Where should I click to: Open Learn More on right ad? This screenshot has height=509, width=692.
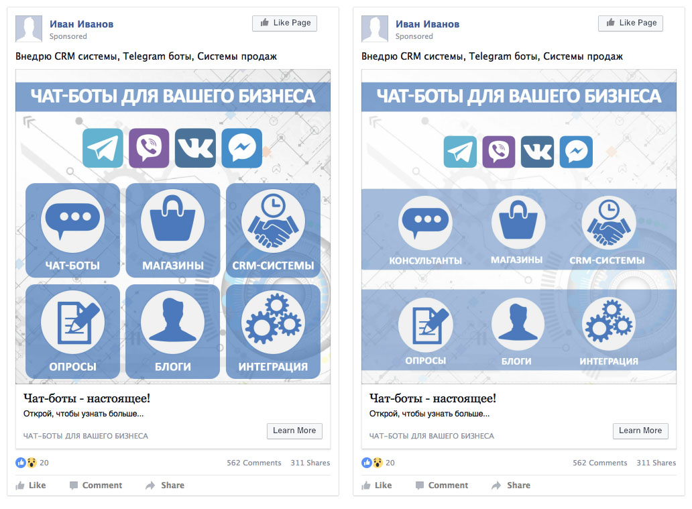coord(641,431)
